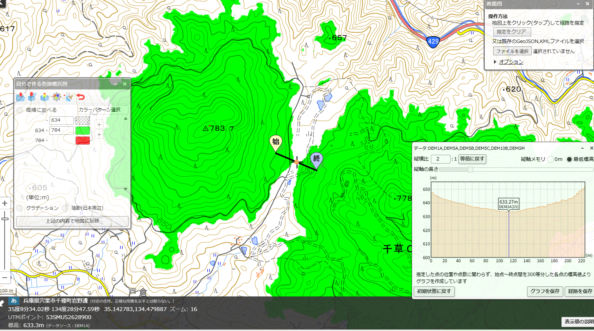Click the plus button beside 634 row
Image resolution: width=594 pixels, height=331 pixels.
coord(99,124)
